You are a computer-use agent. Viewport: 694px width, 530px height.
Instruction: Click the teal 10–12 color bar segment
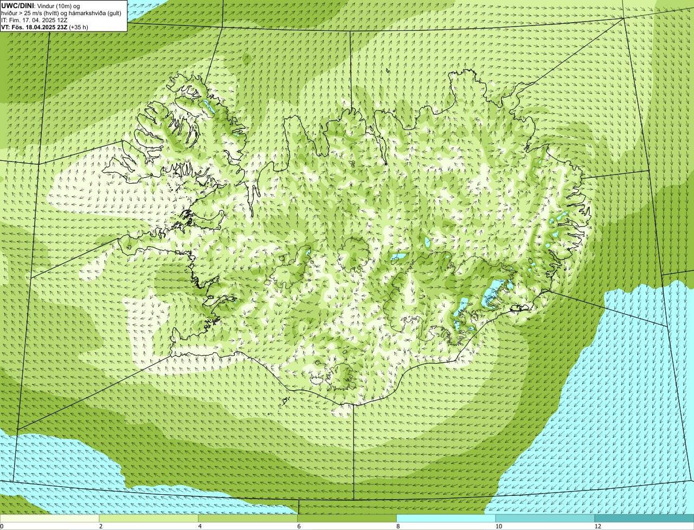[545, 518]
